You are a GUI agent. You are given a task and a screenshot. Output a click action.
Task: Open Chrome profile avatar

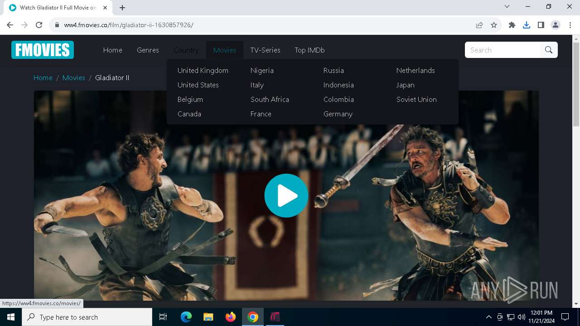pos(556,25)
